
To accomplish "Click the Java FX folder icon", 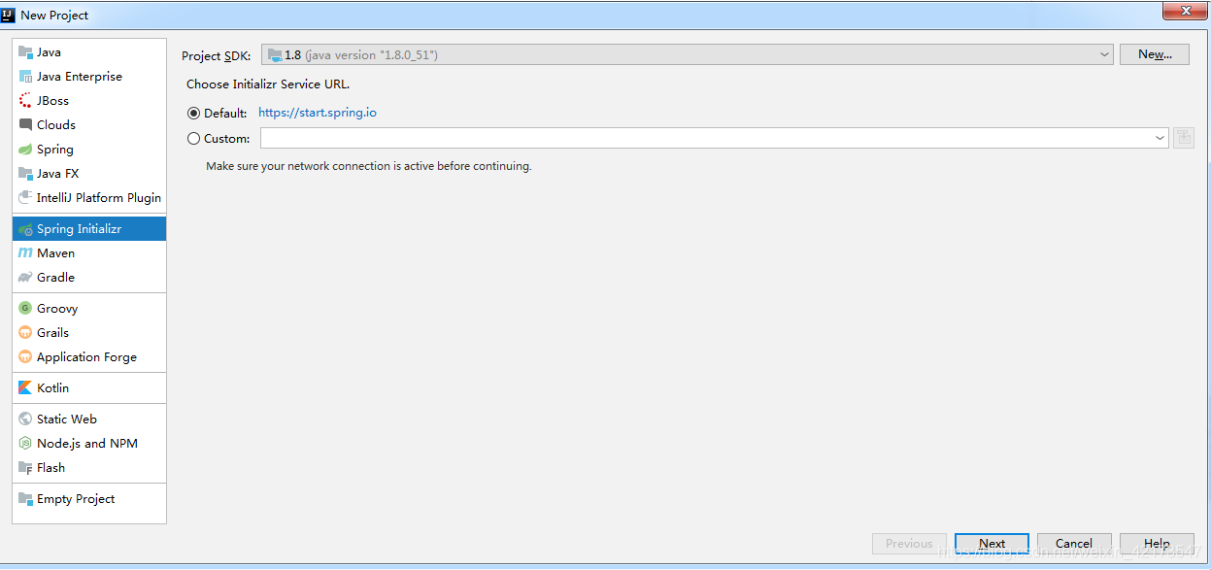I will coord(25,174).
